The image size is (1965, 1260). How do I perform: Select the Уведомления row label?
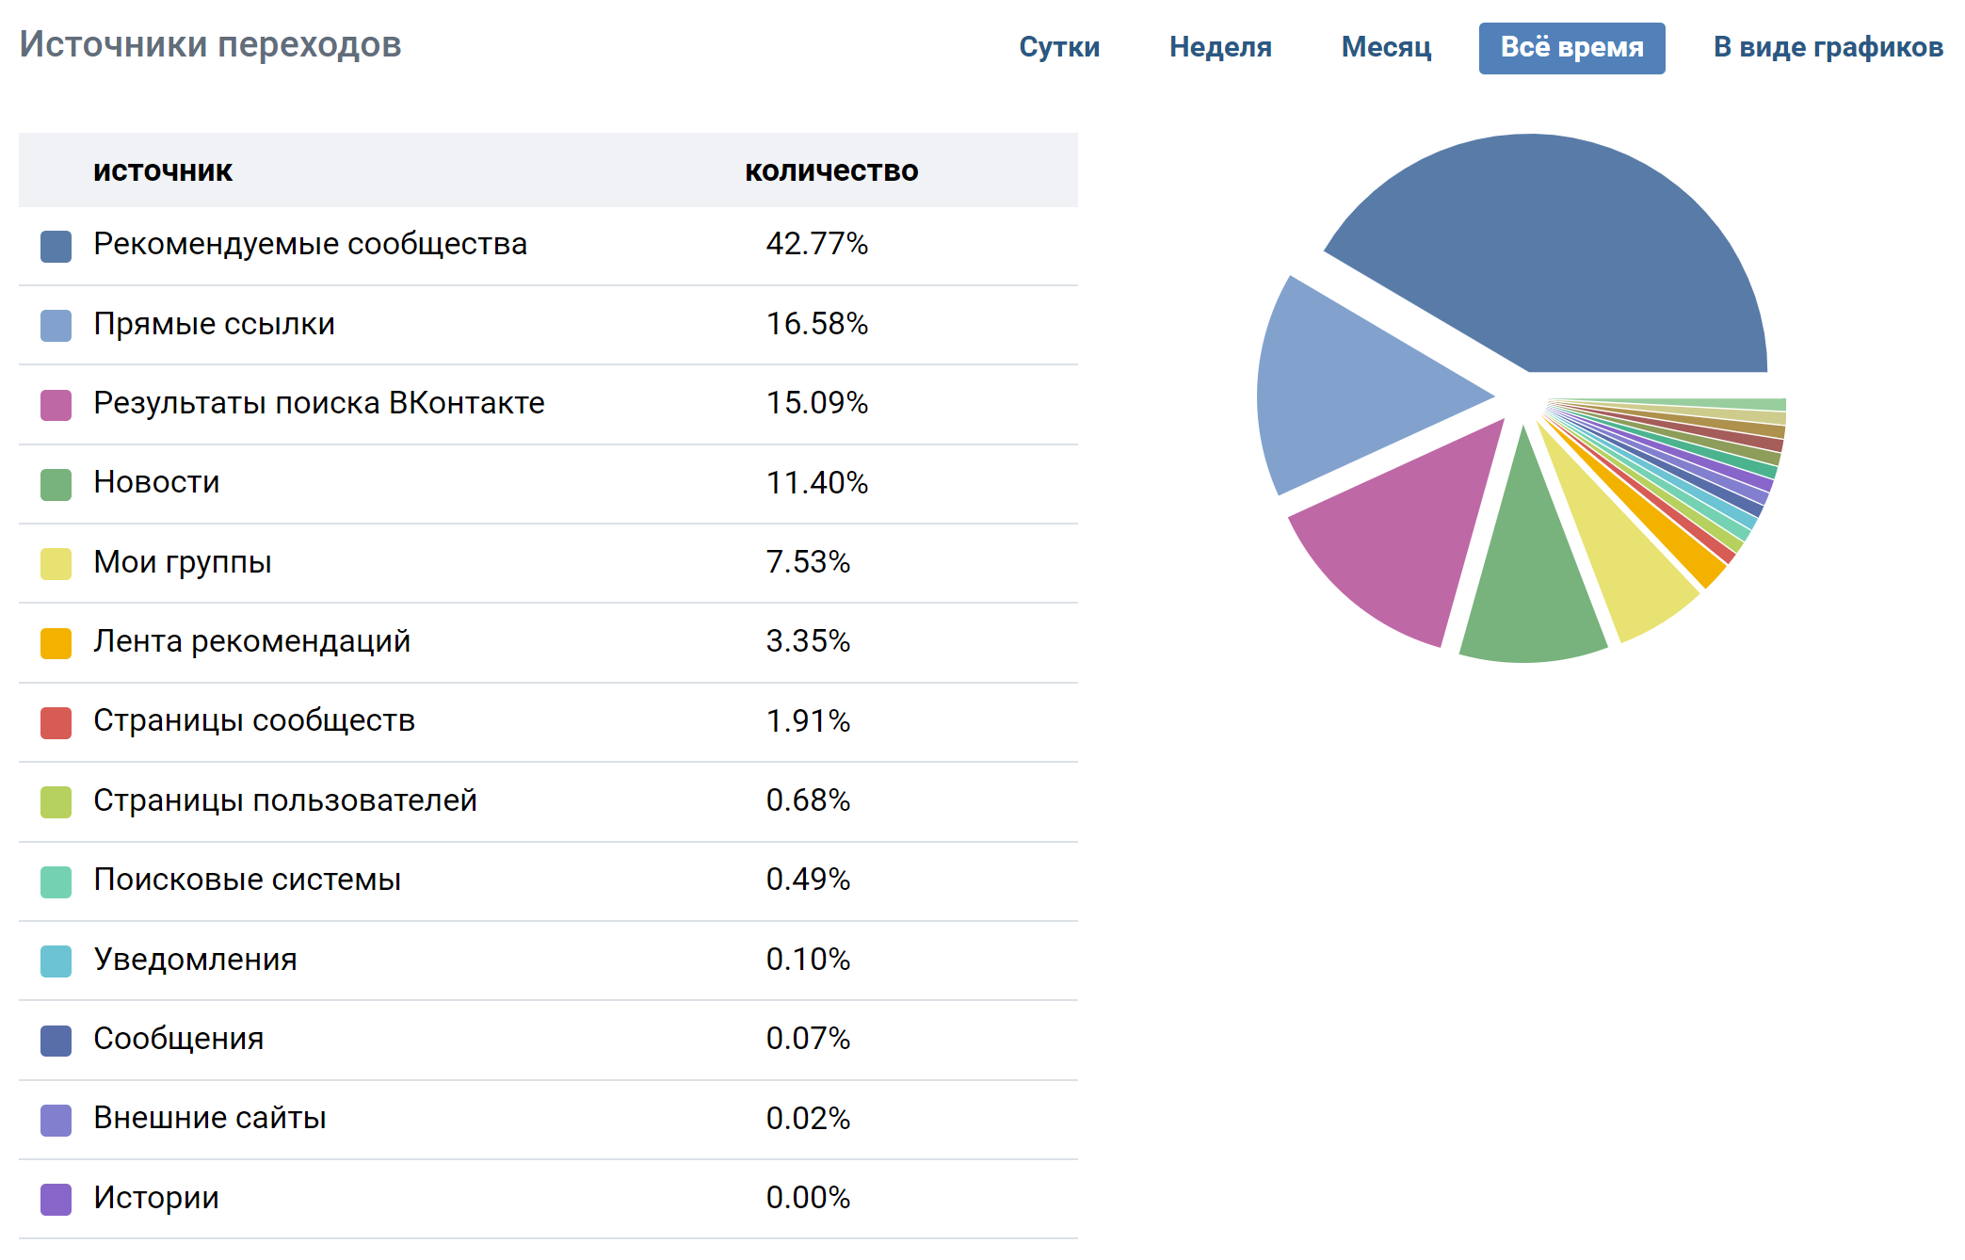(195, 960)
